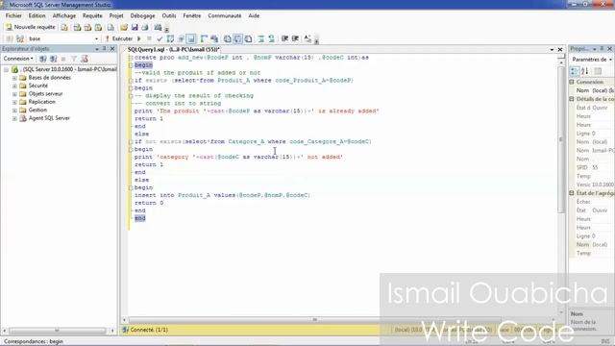Collapse the 'create proc' code outline block

(131, 58)
